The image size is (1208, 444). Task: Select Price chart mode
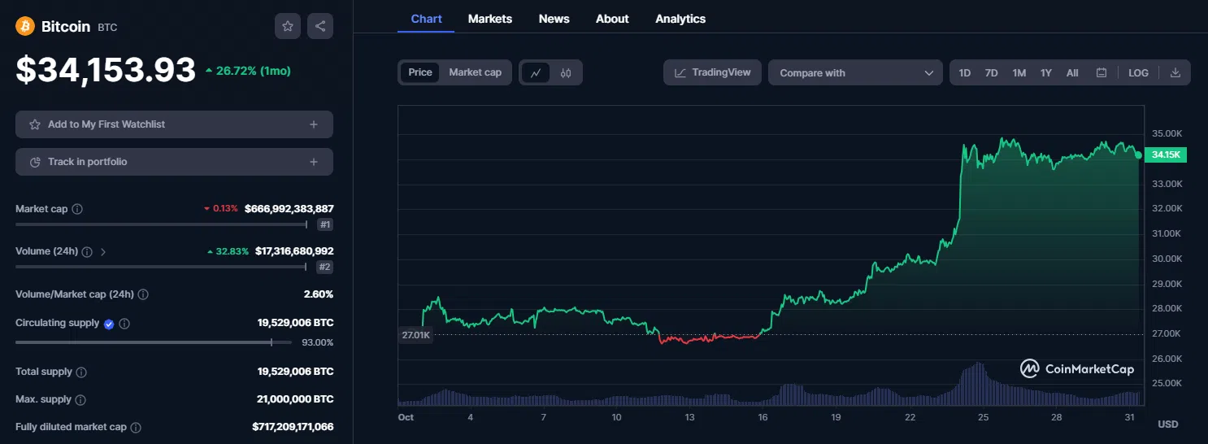(420, 72)
